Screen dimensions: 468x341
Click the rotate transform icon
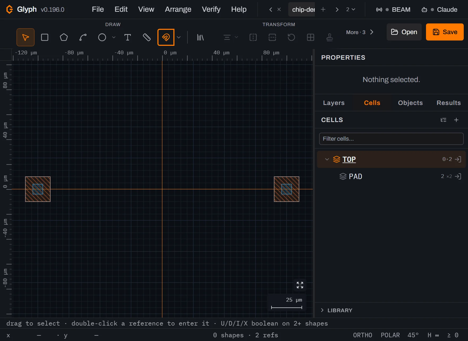point(291,37)
